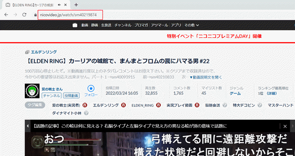Close the ELDEN RING browser tab
The image size is (295, 156).
(x=65, y=5)
